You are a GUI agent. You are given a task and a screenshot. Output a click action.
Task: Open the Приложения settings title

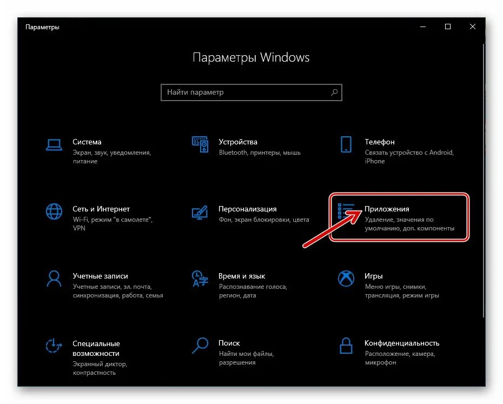pyautogui.click(x=387, y=209)
